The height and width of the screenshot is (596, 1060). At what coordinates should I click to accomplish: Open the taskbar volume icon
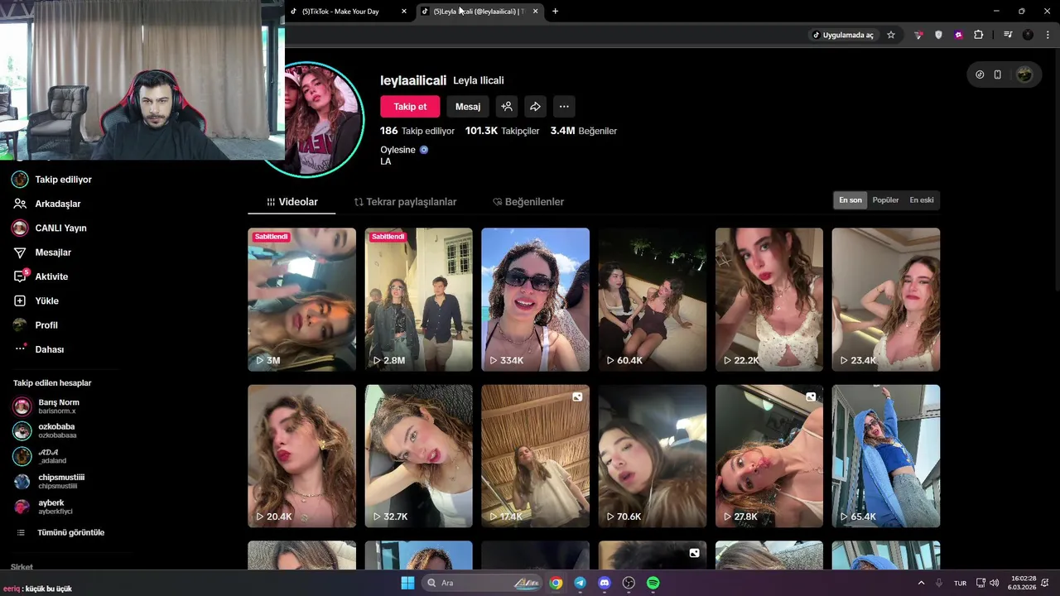994,583
